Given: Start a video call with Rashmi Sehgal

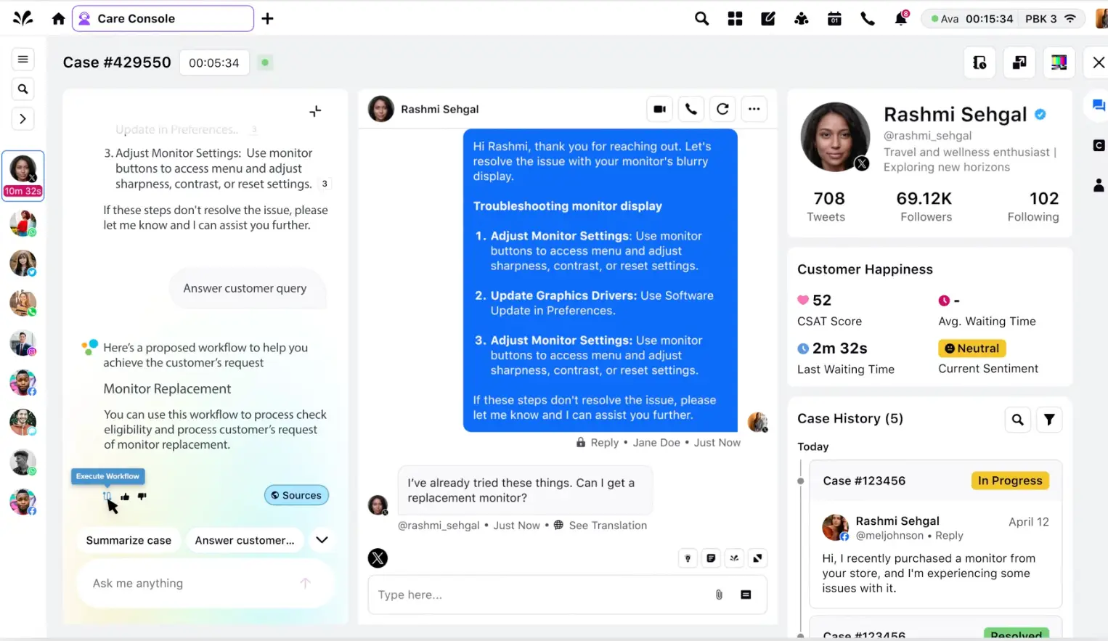Looking at the screenshot, I should coord(659,108).
